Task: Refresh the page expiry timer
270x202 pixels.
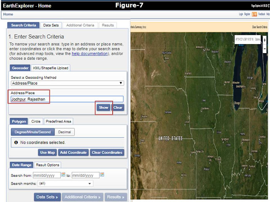Action: click(269, 5)
